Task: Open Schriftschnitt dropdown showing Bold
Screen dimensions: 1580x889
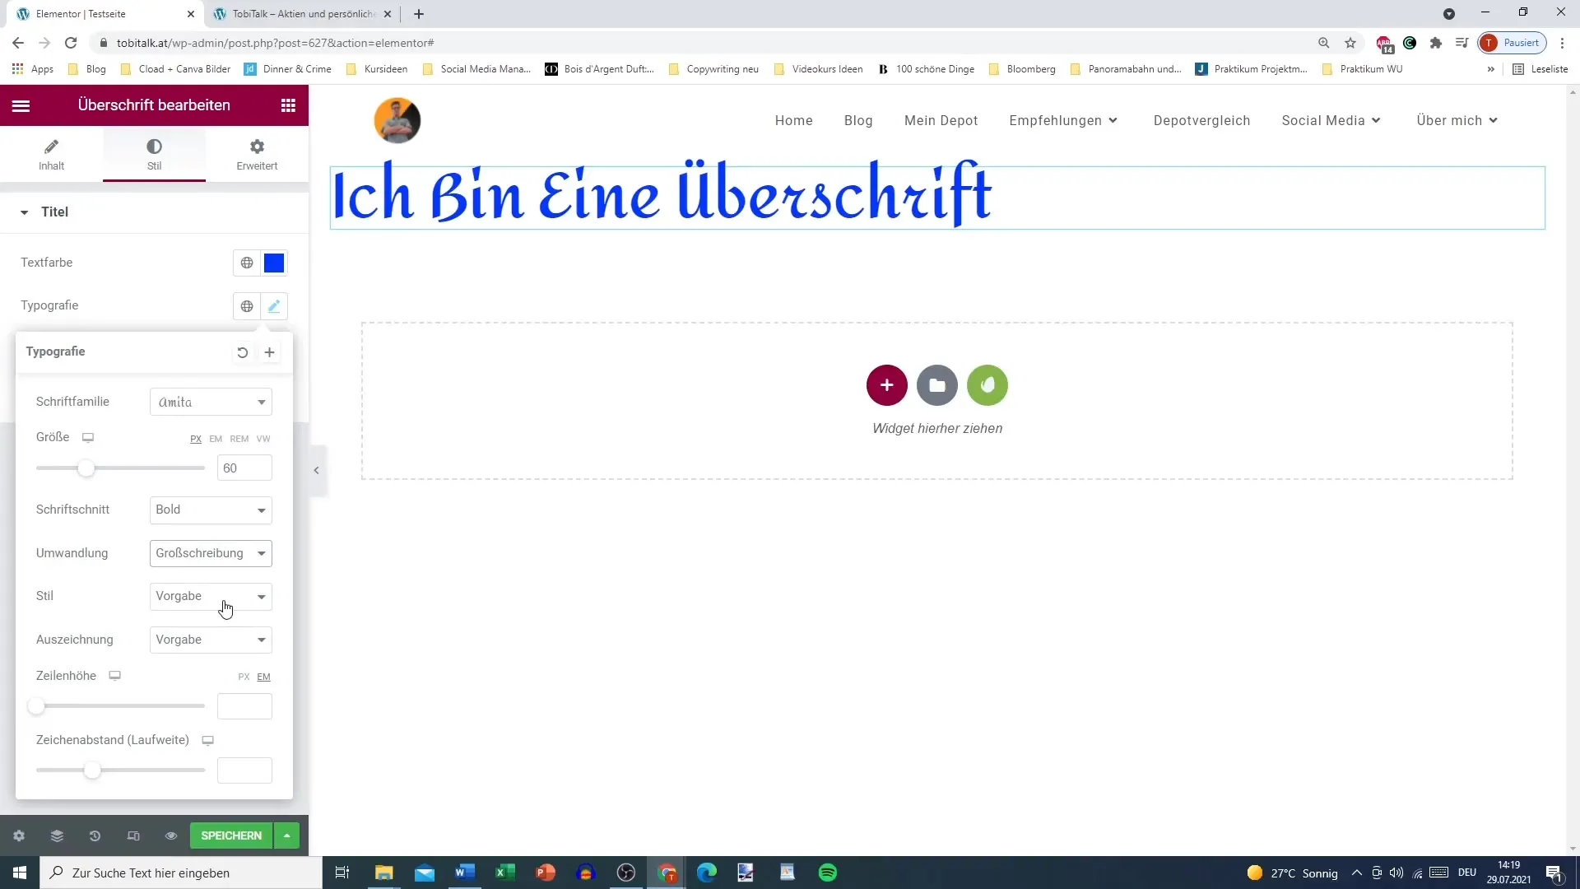Action: 211,510
